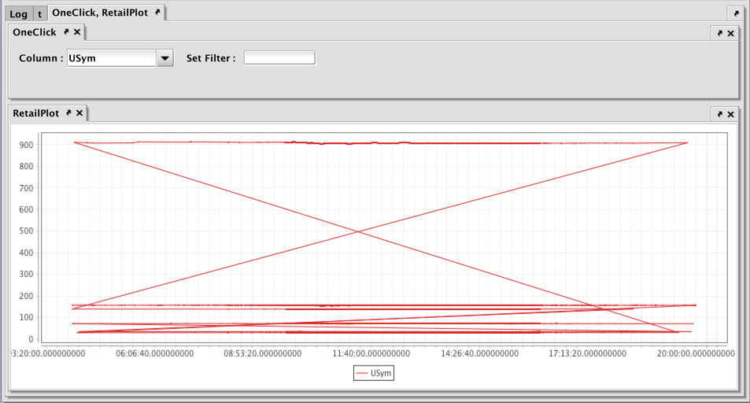
Task: Click the OneClick container's right-side close X
Action: click(731, 33)
